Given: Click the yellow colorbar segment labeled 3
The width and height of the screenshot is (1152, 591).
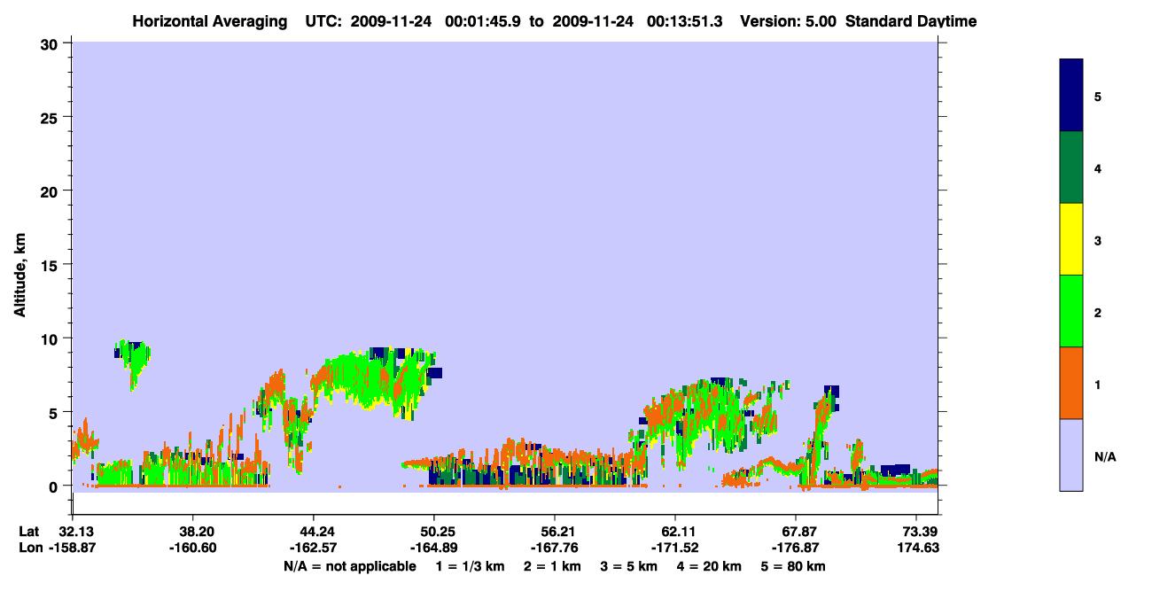Looking at the screenshot, I should point(1071,239).
